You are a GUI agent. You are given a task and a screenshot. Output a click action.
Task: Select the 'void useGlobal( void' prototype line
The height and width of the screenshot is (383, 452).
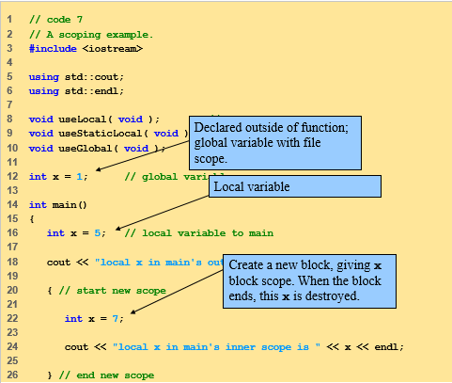[x=97, y=148]
